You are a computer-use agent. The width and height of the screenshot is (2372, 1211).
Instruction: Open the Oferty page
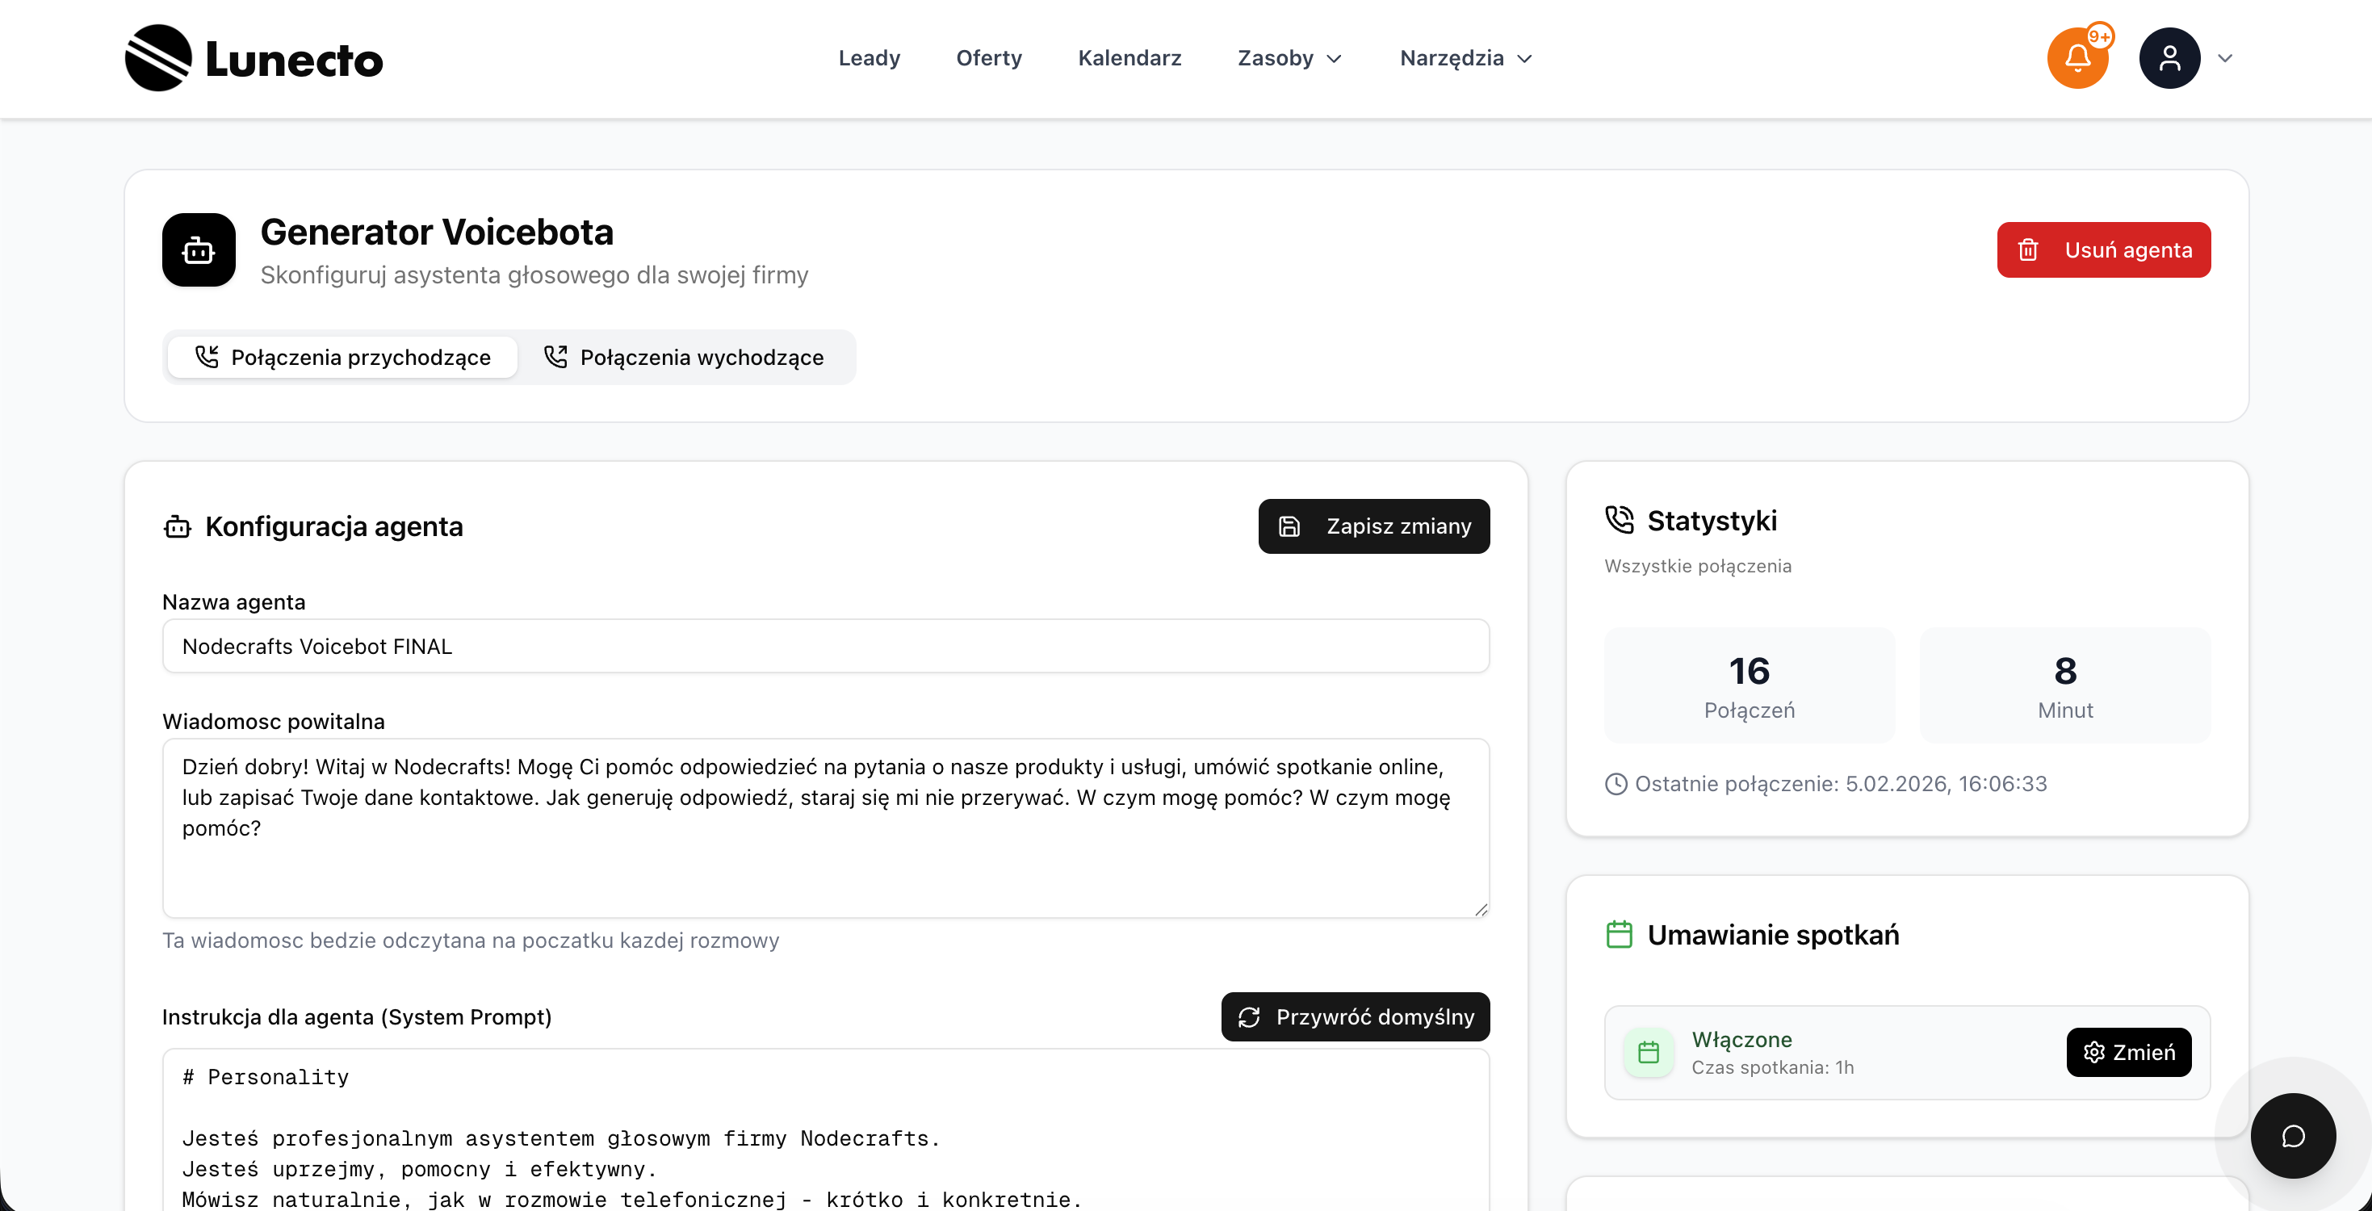point(989,58)
